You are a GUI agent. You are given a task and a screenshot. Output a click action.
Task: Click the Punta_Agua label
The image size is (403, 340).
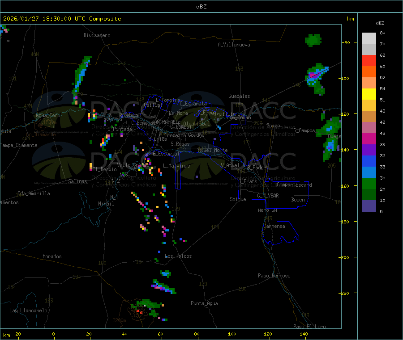[x=204, y=303]
